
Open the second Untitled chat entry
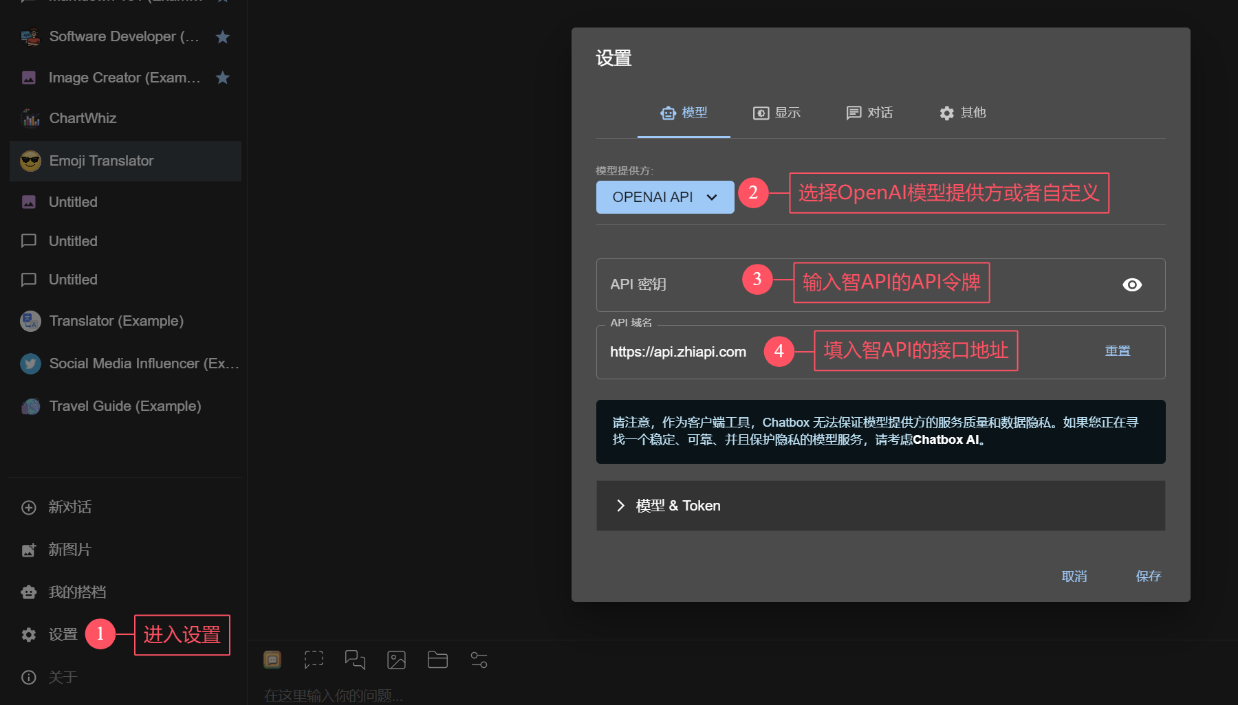[x=125, y=241]
